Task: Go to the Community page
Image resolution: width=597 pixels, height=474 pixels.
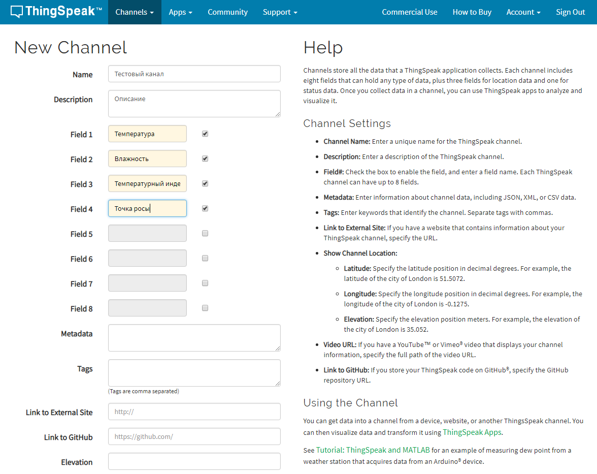Action: pyautogui.click(x=227, y=12)
